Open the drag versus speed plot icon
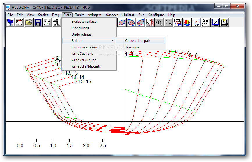Screen dimensions: 252x162 click(x=215, y=22)
